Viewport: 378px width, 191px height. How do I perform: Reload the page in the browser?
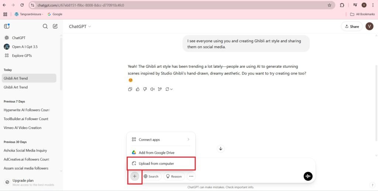22,5
